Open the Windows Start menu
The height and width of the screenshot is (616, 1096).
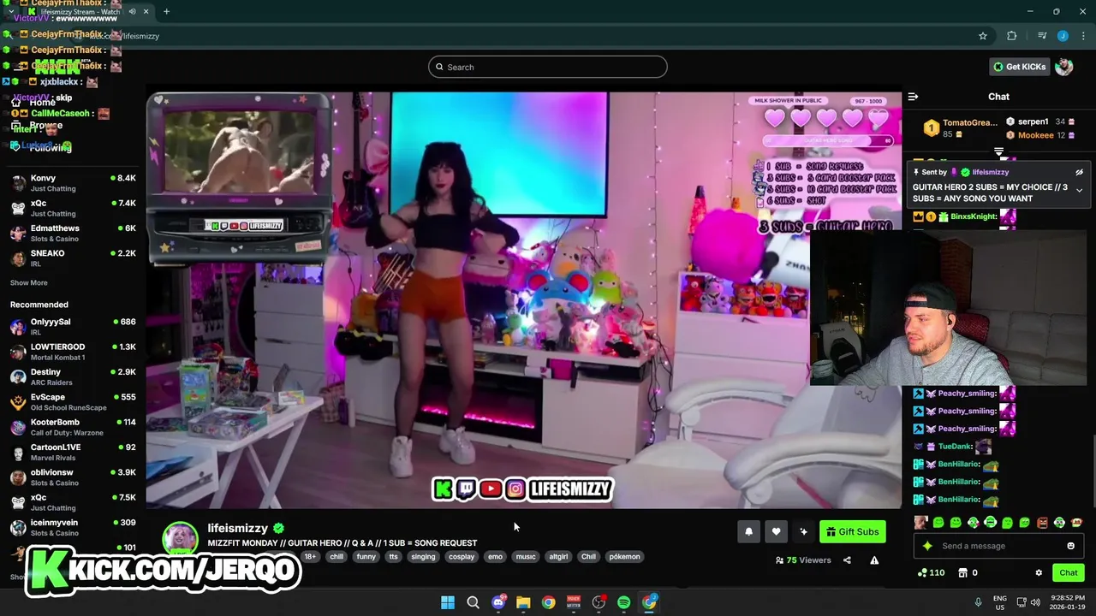(448, 602)
